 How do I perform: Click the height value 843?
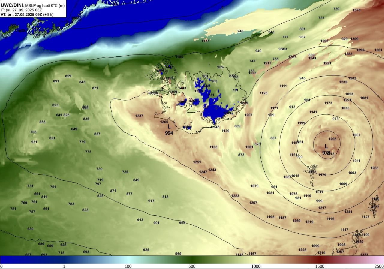tap(82, 82)
